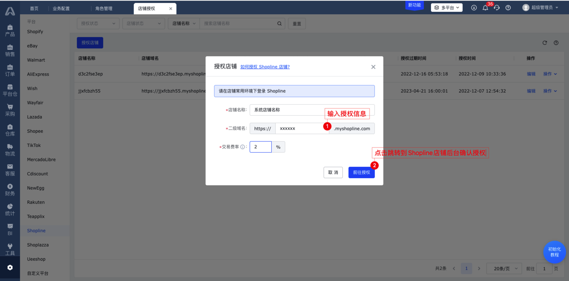Go to previous page arrow

[x=454, y=269]
